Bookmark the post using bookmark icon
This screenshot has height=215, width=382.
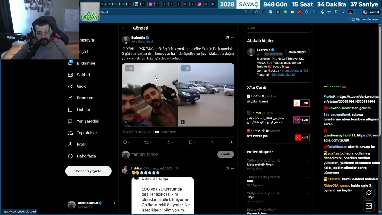(x=191, y=142)
